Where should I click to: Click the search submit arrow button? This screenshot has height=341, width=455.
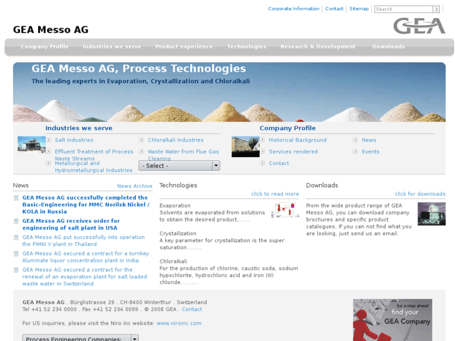[x=436, y=9]
